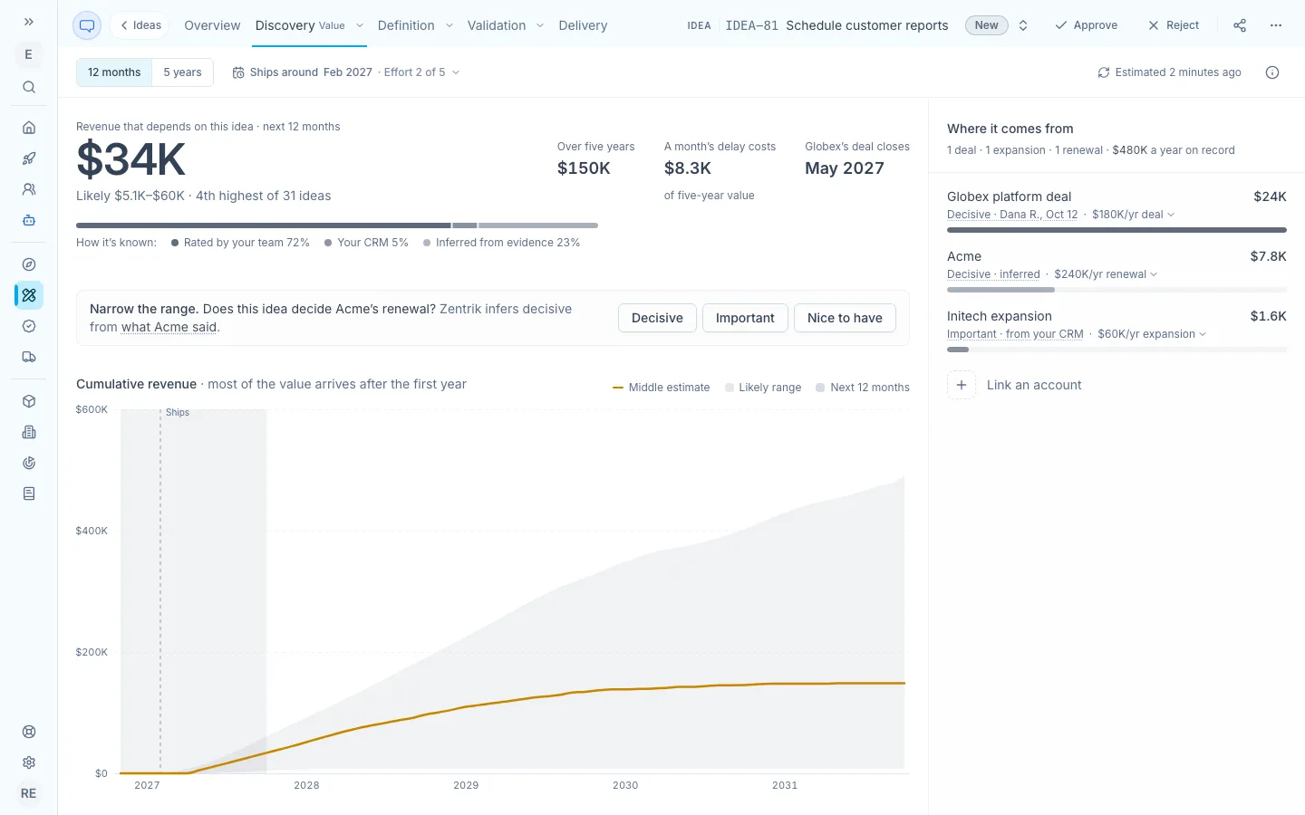The image size is (1305, 815).
Task: Mark Acme's renewal as Decisive
Action: (x=657, y=318)
